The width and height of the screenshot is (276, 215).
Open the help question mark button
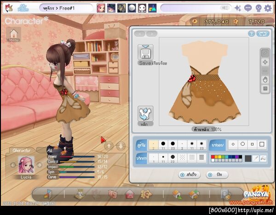[x=252, y=34]
